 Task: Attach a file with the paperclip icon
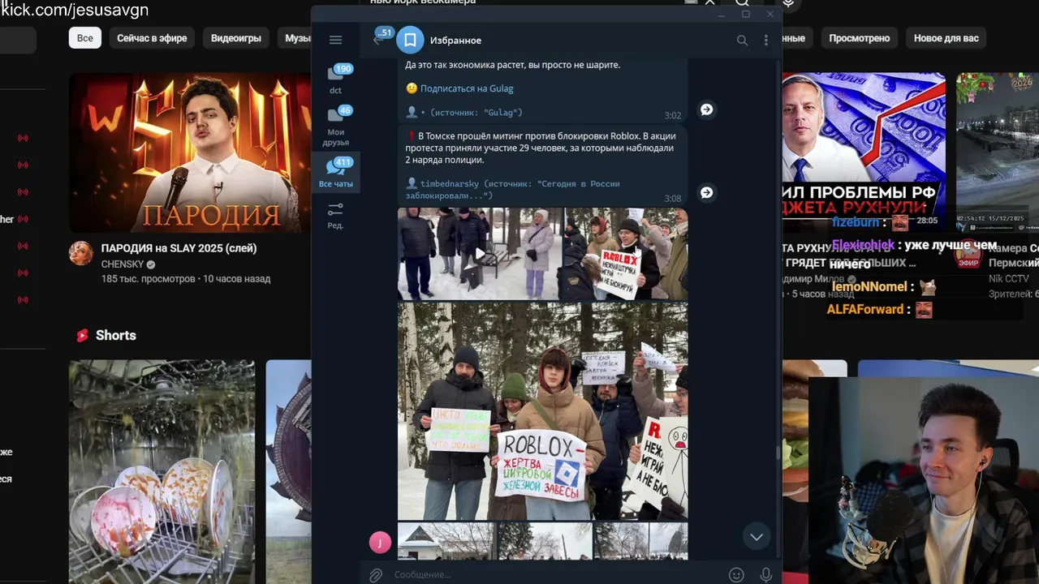[x=375, y=574]
